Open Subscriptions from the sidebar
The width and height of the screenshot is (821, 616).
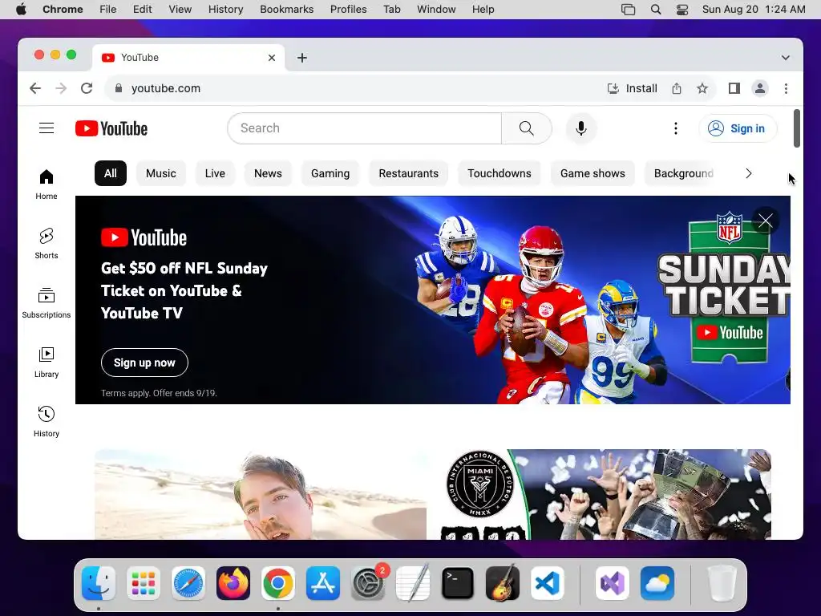click(47, 303)
